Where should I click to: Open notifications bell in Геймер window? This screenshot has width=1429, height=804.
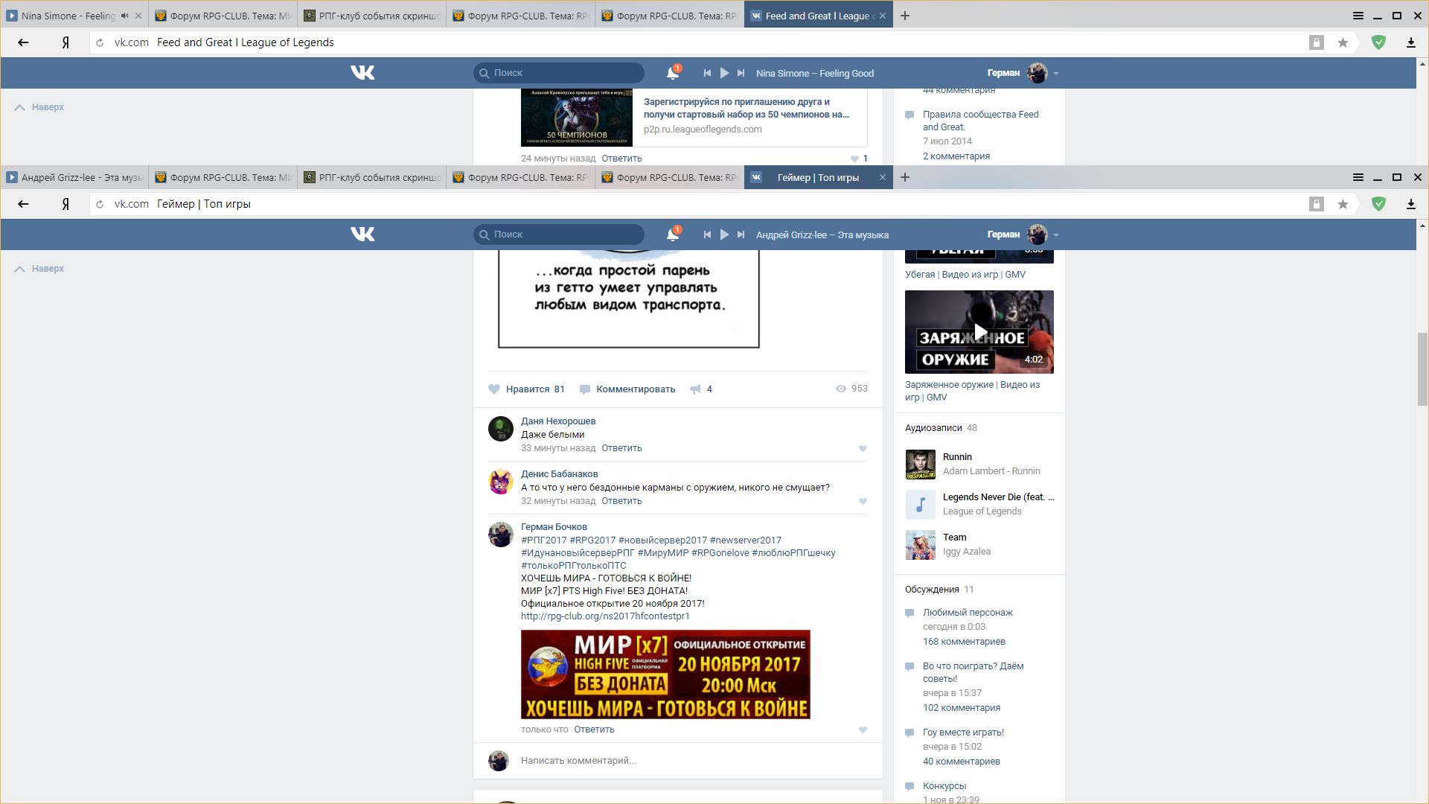point(673,234)
